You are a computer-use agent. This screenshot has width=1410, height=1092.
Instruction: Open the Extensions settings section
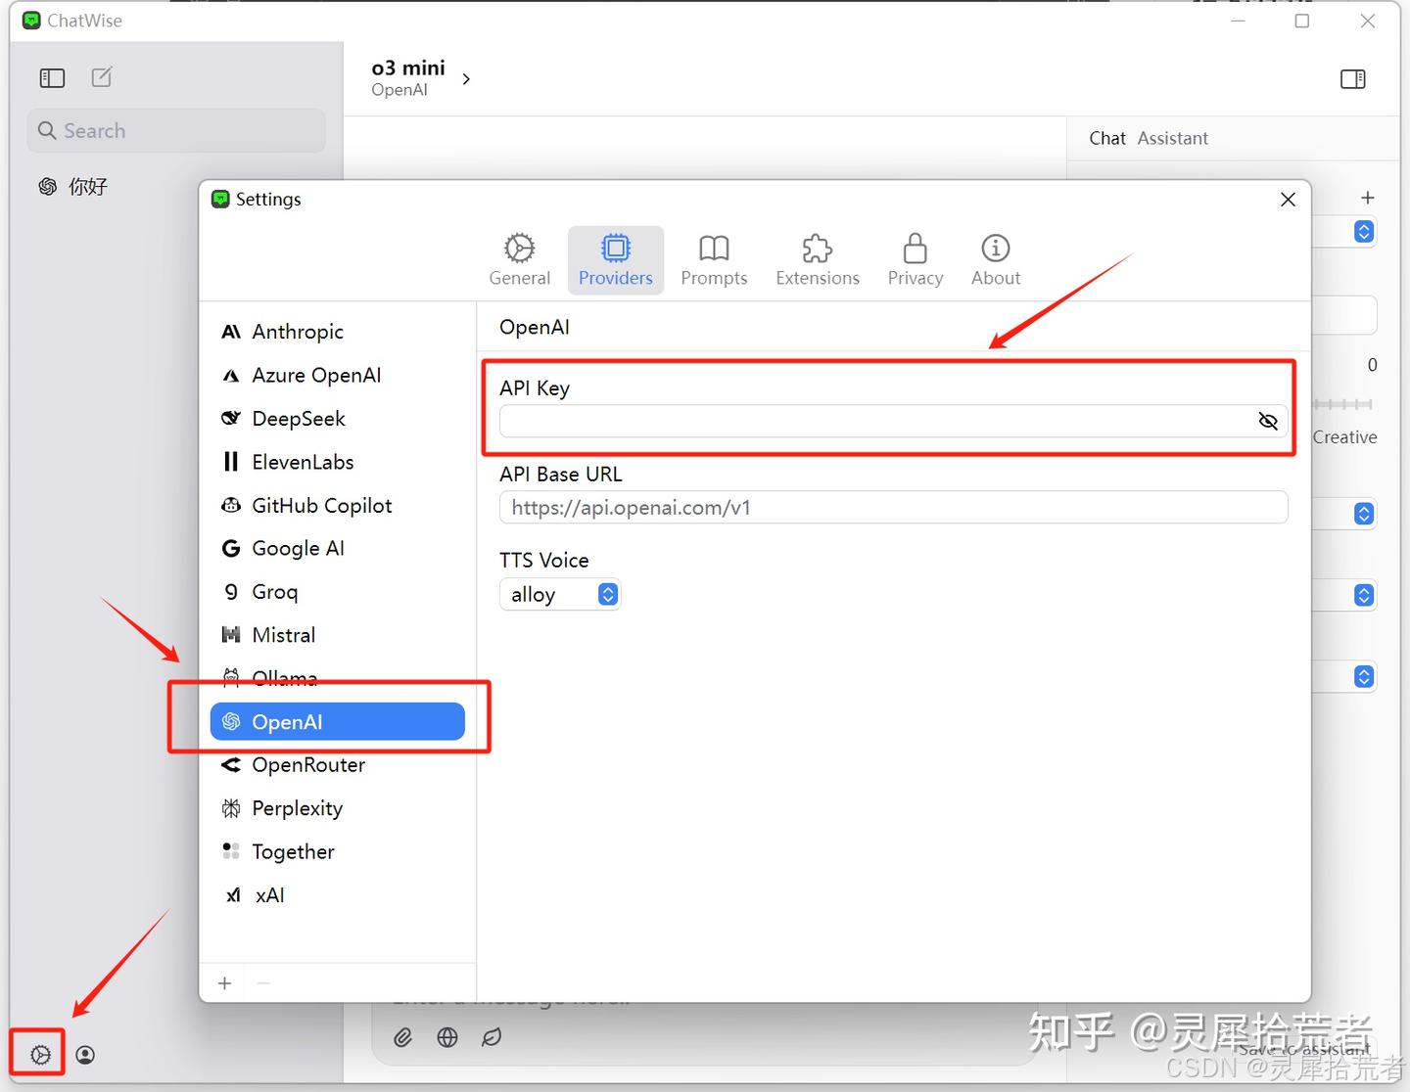click(817, 259)
